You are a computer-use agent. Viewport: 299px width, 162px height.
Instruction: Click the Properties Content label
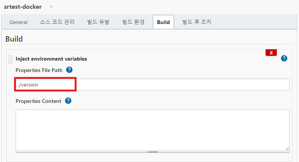(x=38, y=101)
